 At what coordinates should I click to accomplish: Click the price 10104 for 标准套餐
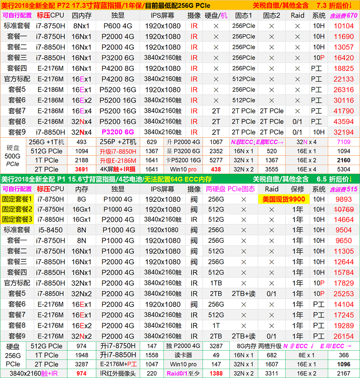(x=343, y=26)
